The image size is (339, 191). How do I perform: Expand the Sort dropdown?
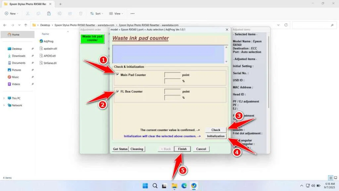tap(96, 14)
